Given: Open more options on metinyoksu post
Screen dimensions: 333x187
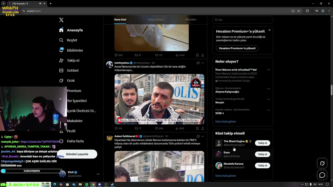Looking at the screenshot, I should pyautogui.click(x=203, y=63).
